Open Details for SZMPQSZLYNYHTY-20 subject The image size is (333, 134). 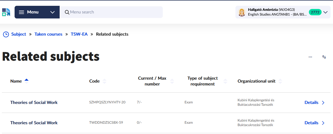click(312, 103)
